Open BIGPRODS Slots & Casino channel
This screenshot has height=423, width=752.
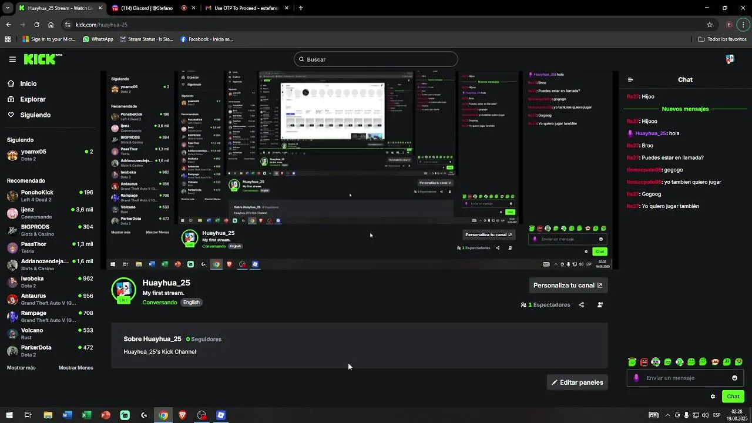pyautogui.click(x=50, y=230)
